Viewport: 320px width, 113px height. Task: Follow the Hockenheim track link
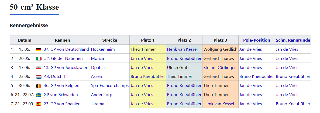(103, 49)
